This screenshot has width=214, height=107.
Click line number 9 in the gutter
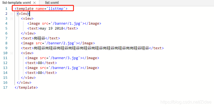coord(6,48)
